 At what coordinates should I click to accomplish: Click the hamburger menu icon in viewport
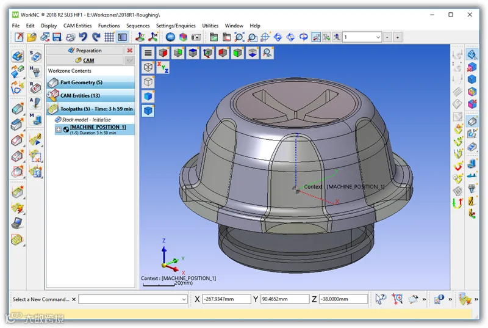coord(148,53)
